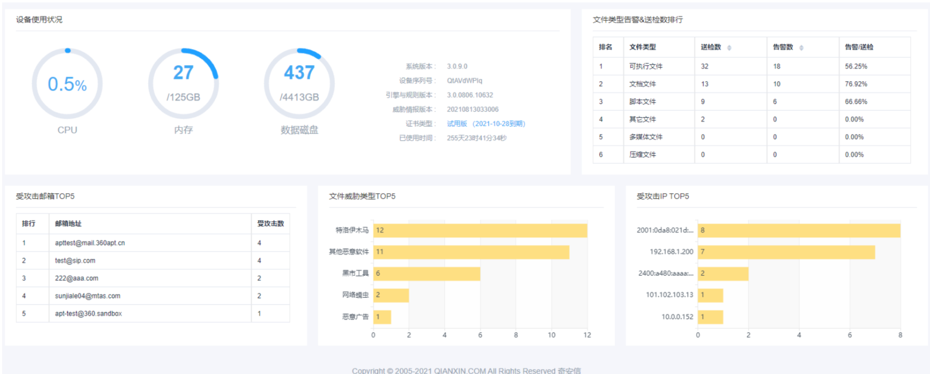Select the 内存 27/125GB circular gauge
This screenshot has width=930, height=374.
click(183, 84)
